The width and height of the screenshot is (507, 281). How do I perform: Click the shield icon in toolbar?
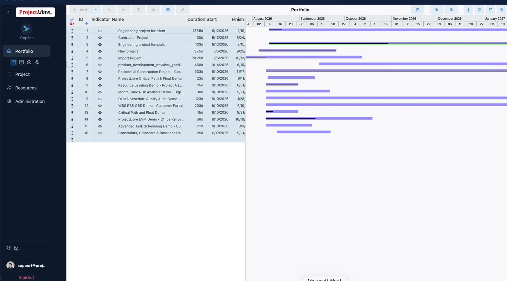(x=138, y=10)
